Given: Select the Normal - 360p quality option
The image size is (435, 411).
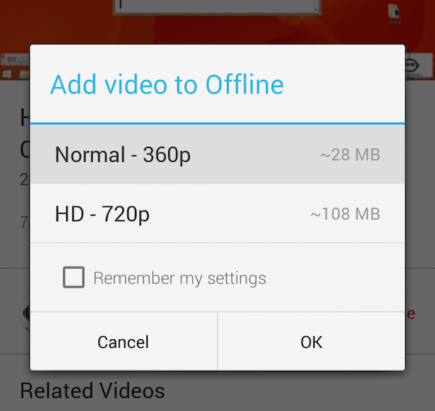Looking at the screenshot, I should (217, 154).
